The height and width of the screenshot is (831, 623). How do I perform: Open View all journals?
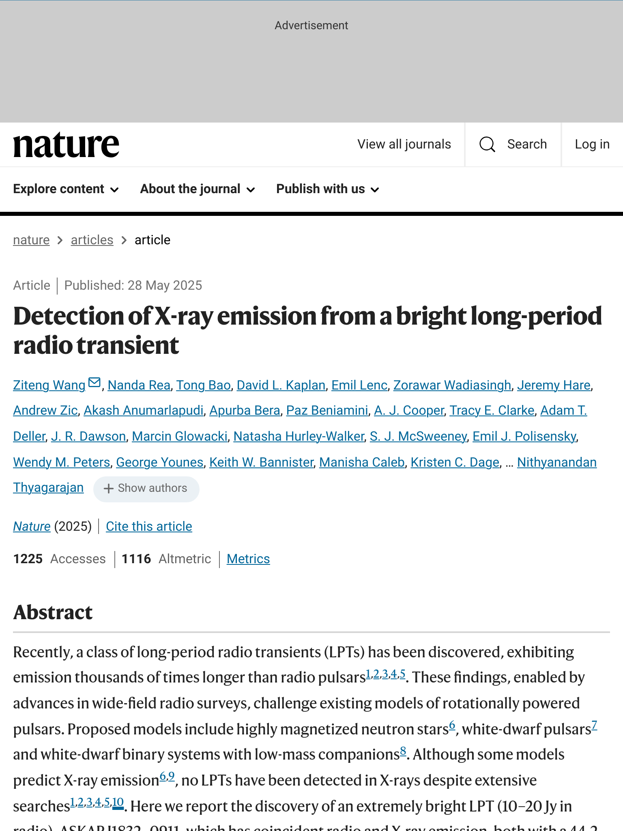pos(404,144)
